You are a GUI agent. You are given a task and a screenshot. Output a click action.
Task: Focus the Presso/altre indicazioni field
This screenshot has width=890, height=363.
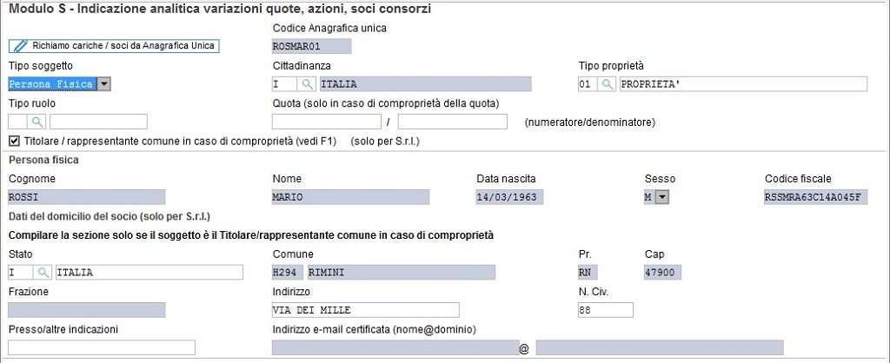pyautogui.click(x=102, y=347)
